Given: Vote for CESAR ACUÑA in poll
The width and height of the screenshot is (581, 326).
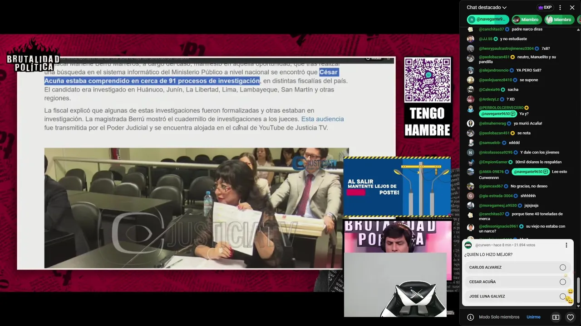Looking at the screenshot, I should click(x=517, y=282).
